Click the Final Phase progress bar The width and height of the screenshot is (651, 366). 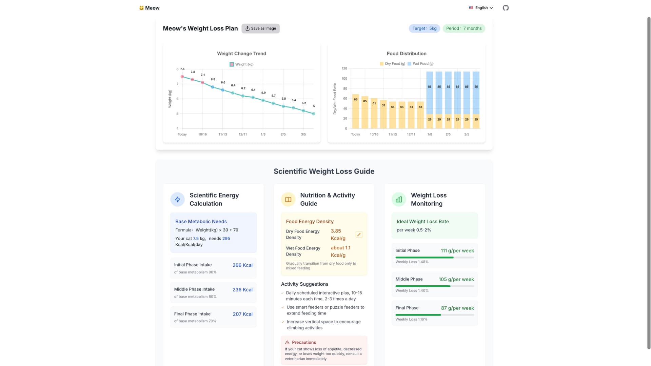pos(434,315)
